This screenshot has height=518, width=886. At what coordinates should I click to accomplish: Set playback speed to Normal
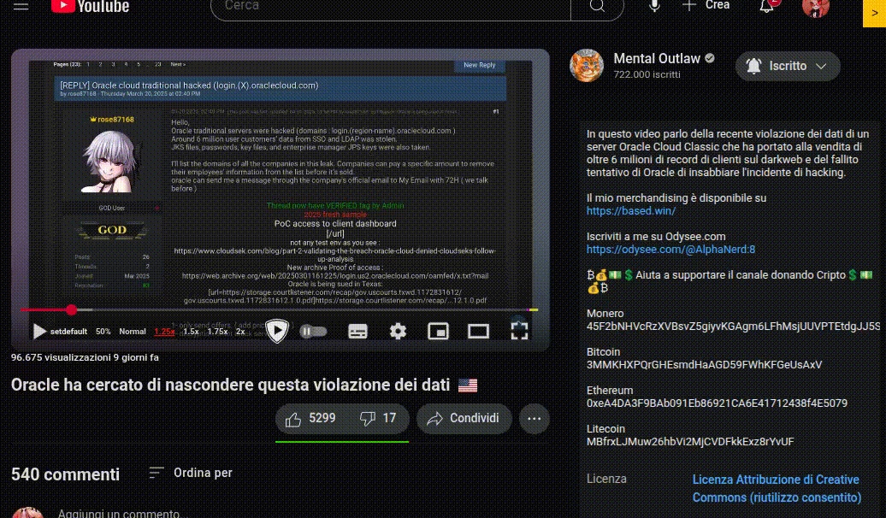click(133, 332)
